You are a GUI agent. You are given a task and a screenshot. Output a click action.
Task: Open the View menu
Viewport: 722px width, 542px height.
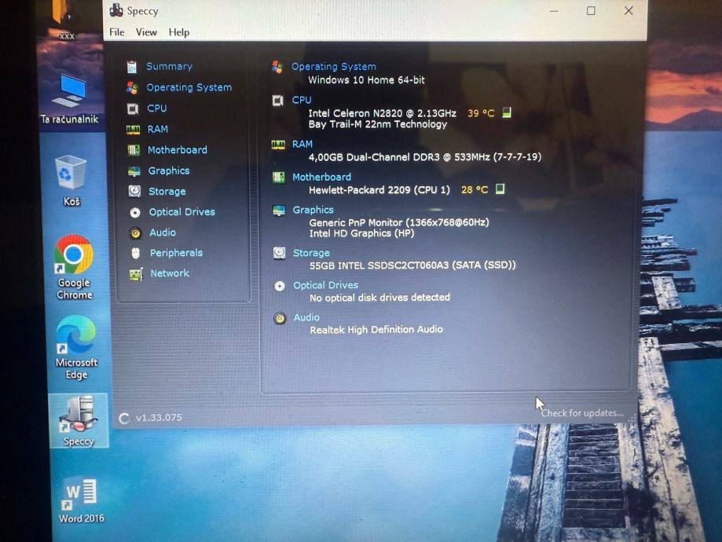(146, 32)
